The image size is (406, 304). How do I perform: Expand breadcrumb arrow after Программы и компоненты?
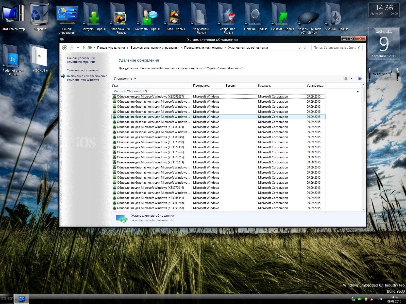pyautogui.click(x=225, y=48)
